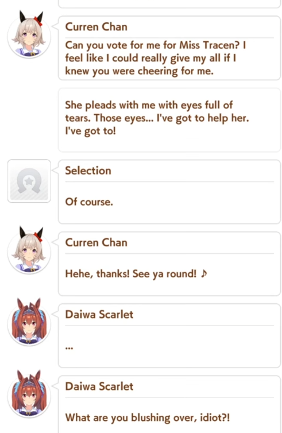Click the music note in Curren Chan's reply

click(204, 274)
